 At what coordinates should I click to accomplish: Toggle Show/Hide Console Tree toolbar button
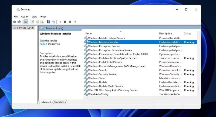[x=26, y=22]
